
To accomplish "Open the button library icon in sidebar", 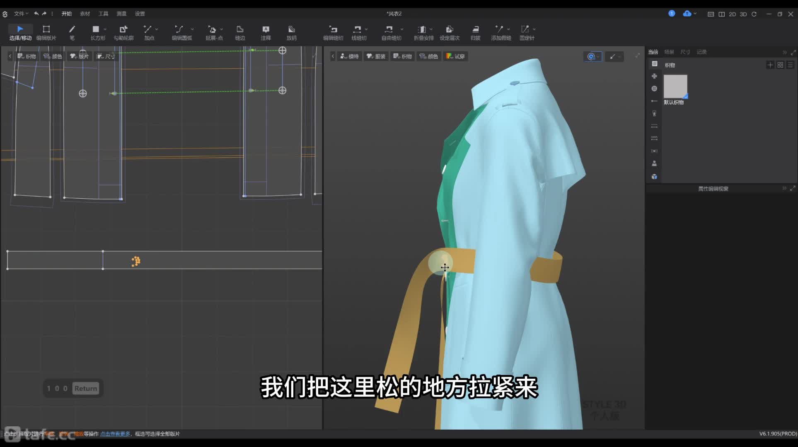I will (x=654, y=89).
